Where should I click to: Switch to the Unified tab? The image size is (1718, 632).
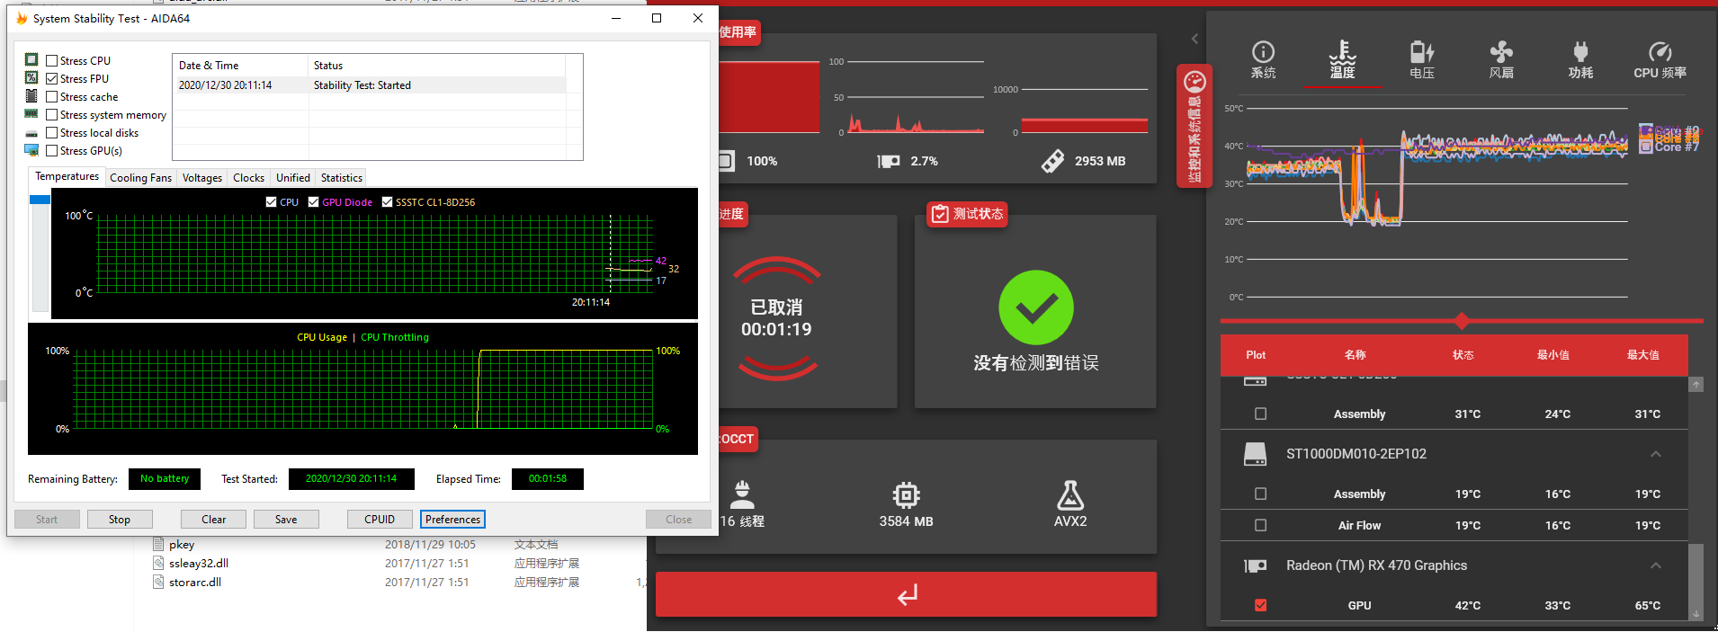click(292, 178)
